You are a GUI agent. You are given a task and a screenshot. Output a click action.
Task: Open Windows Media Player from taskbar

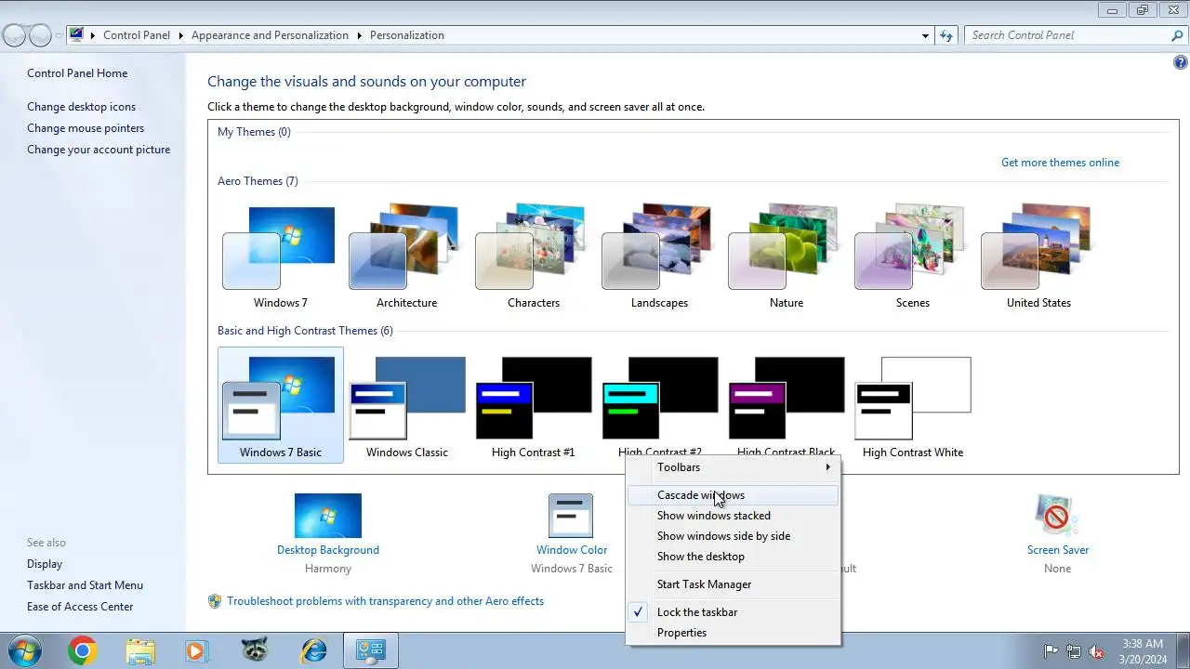196,650
